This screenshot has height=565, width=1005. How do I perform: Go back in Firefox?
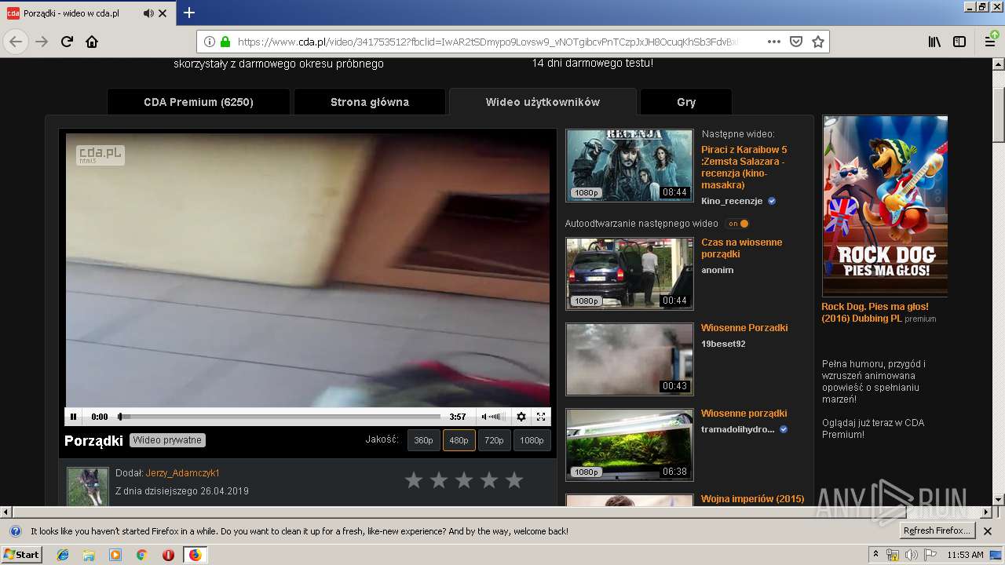coord(16,42)
